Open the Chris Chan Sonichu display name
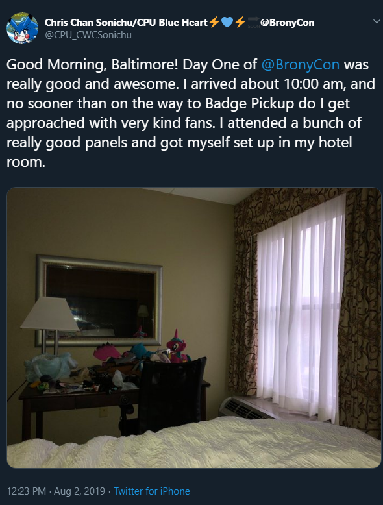The height and width of the screenshot is (505, 383). tap(126, 23)
